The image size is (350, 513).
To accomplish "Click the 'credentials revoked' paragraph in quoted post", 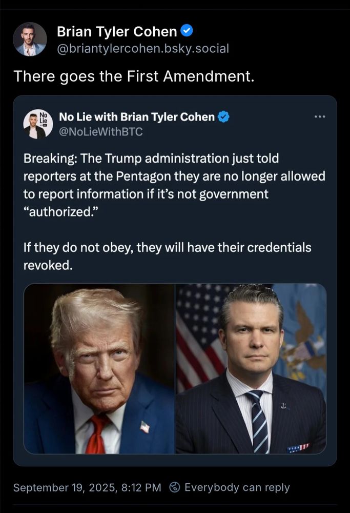I will coord(167,256).
